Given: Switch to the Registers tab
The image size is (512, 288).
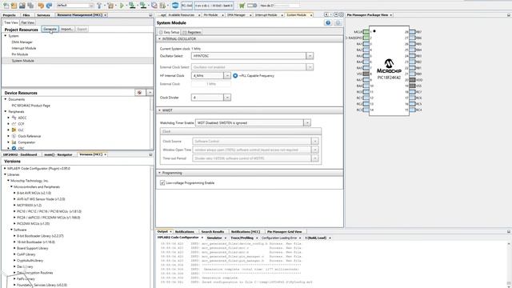Looking at the screenshot, I should [x=192, y=32].
